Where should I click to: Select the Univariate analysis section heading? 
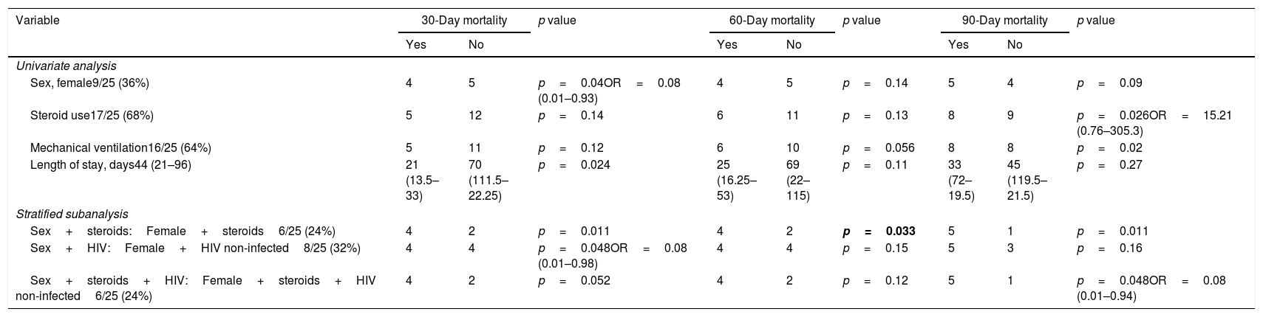[67, 66]
